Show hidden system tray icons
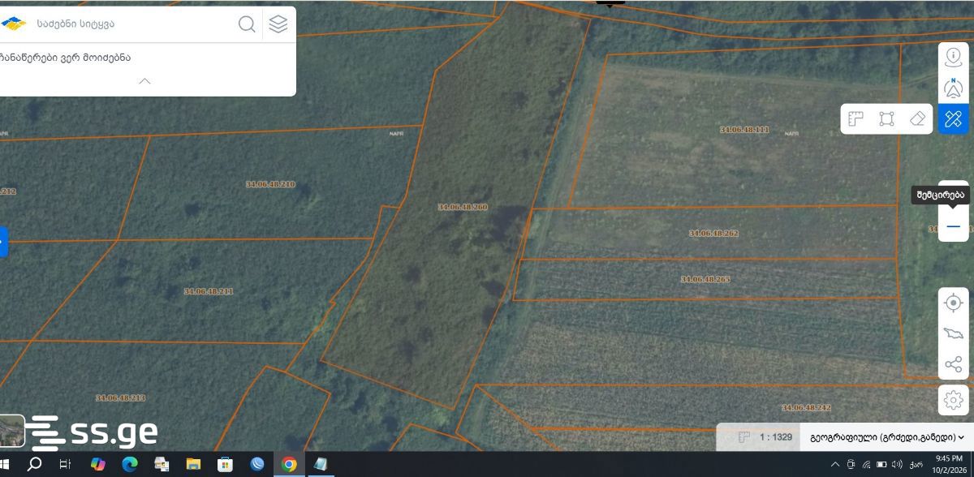This screenshot has width=974, height=477. tap(835, 465)
